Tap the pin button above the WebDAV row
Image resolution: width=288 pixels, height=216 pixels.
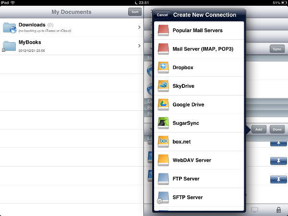(x=278, y=143)
